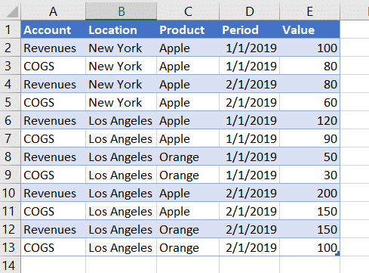
Task: Select column D header
Action: (250, 11)
